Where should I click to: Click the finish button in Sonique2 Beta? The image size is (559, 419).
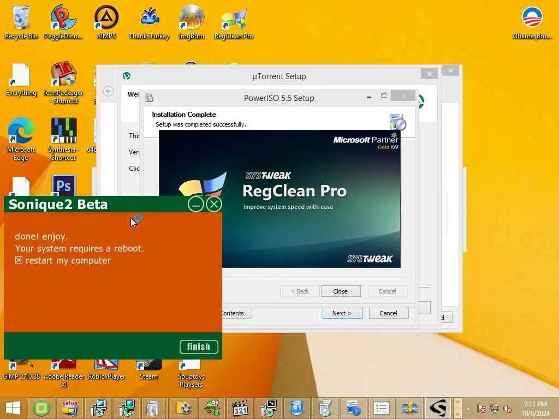point(199,346)
